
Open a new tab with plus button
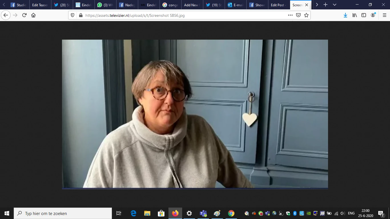pyautogui.click(x=325, y=5)
